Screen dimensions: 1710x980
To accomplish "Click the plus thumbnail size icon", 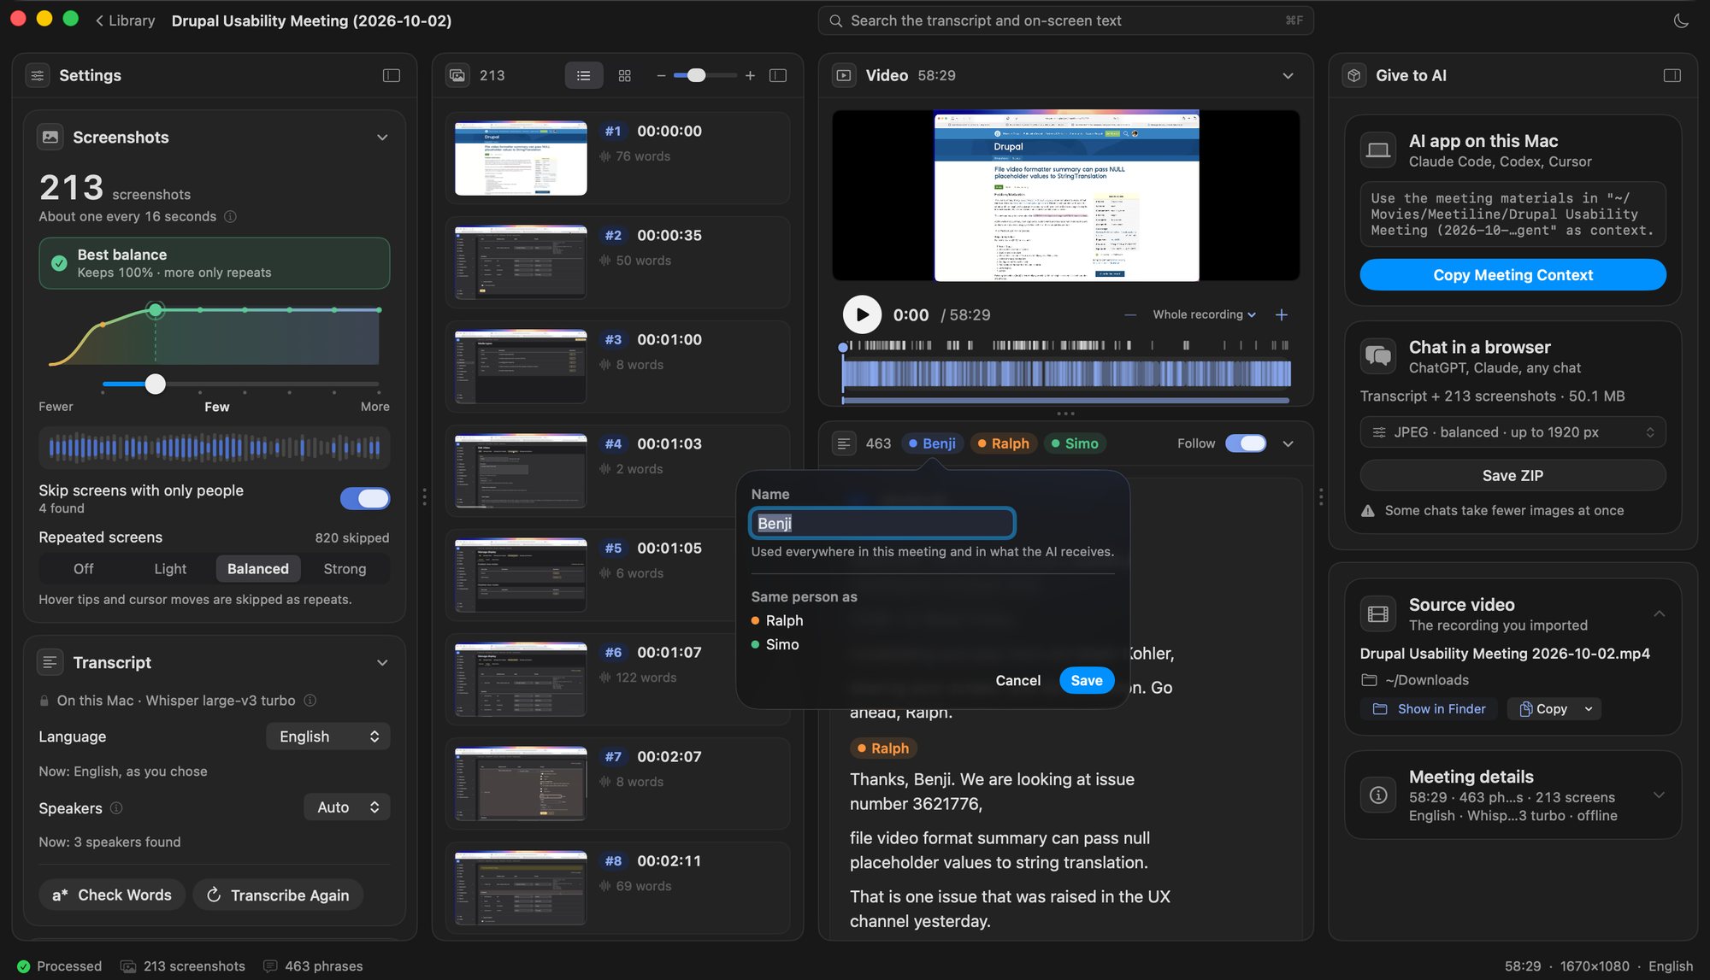I will coord(750,75).
